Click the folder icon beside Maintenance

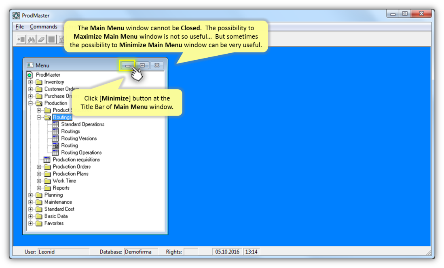point(39,202)
